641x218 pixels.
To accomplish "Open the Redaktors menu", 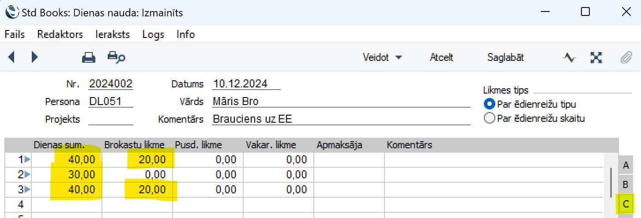I will (x=60, y=34).
